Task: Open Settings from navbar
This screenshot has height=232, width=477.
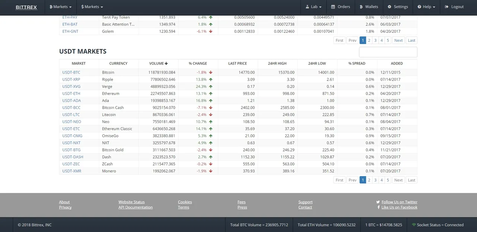Action: 398,7
